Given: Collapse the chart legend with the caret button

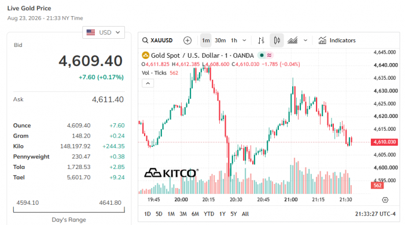Looking at the screenshot, I should [x=148, y=83].
